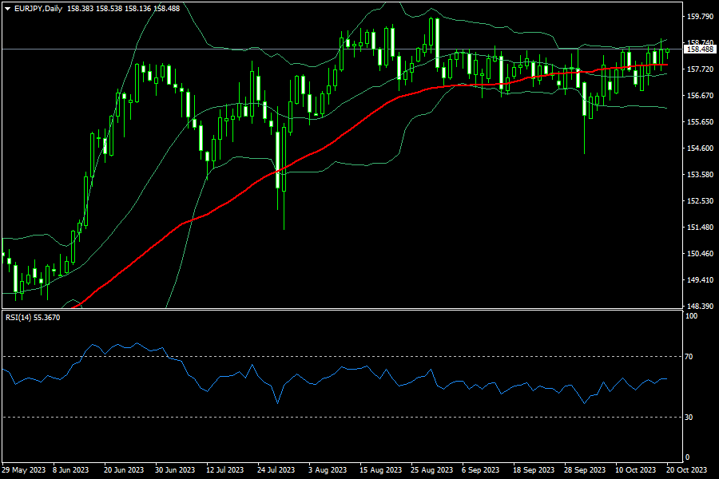Click the 15 Aug 2023 date label
This screenshot has height=479, width=719.
[380, 470]
